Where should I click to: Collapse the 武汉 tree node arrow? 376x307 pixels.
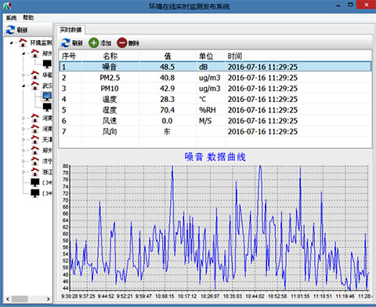(23, 86)
